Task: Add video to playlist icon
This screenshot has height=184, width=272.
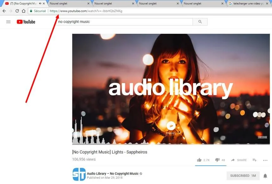Action: (254, 160)
